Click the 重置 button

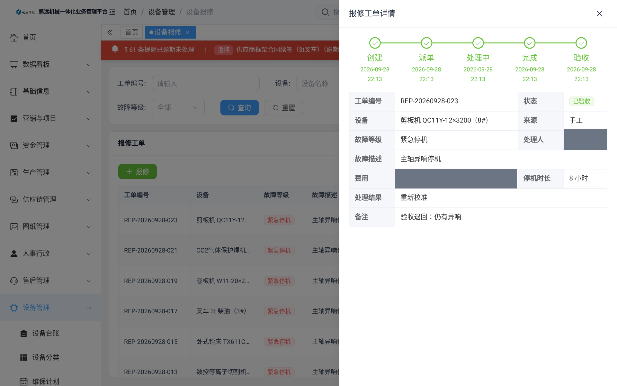point(284,107)
